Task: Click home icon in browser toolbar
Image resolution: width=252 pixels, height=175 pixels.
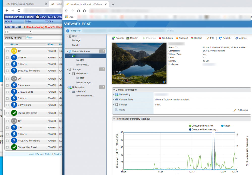Action: (x=84, y=11)
